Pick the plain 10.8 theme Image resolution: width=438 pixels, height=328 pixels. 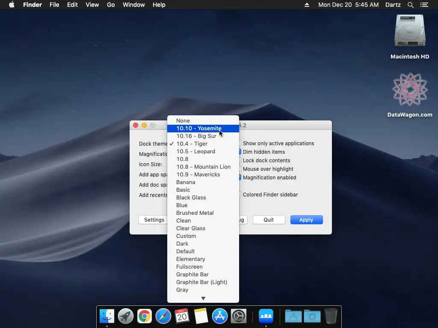tap(203, 159)
